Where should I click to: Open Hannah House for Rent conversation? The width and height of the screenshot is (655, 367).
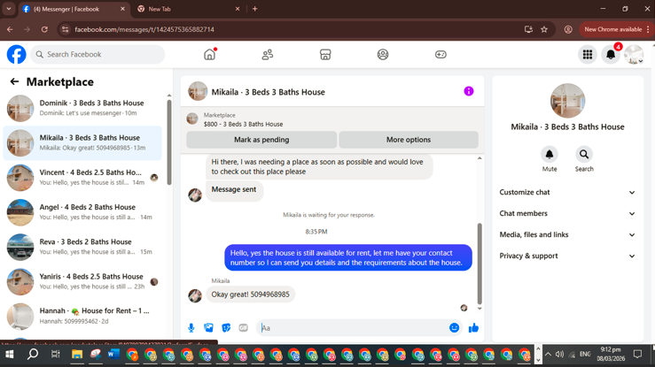[82, 317]
